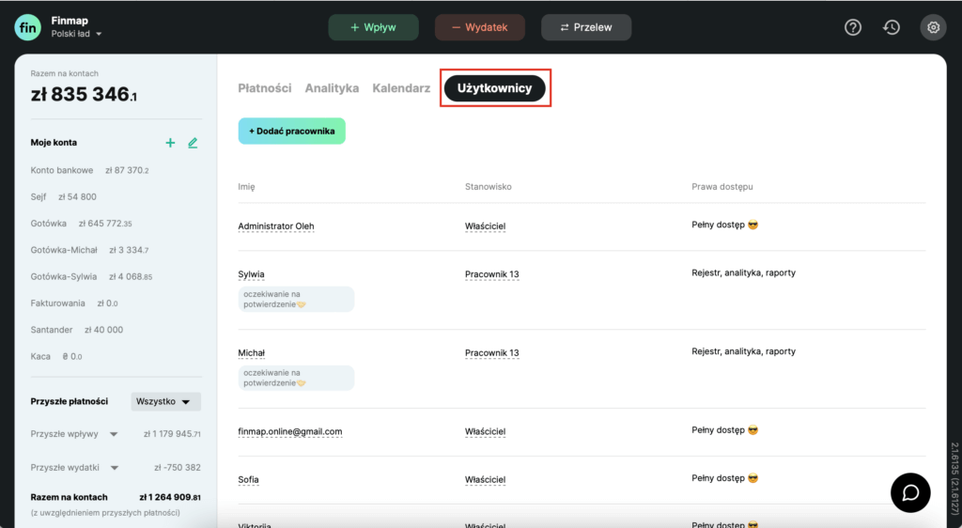Click the Przelew transfer button
The width and height of the screenshot is (962, 528).
click(586, 27)
